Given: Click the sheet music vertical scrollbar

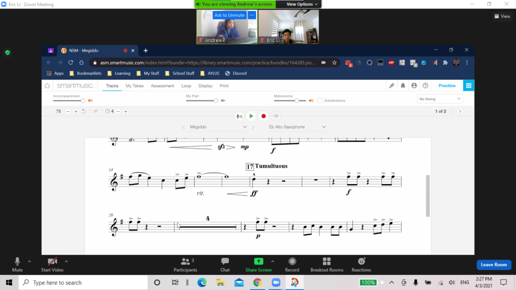Looking at the screenshot, I should pos(428,196).
